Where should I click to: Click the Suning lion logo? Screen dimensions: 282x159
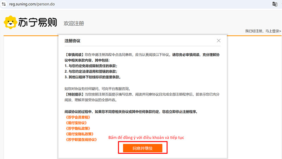click(10, 22)
